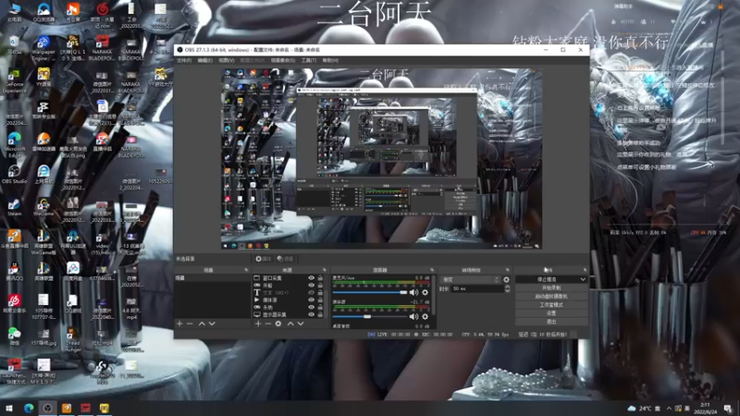740x416 pixels.
Task: Pop out the Scene Transitions dock
Action: click(x=508, y=270)
